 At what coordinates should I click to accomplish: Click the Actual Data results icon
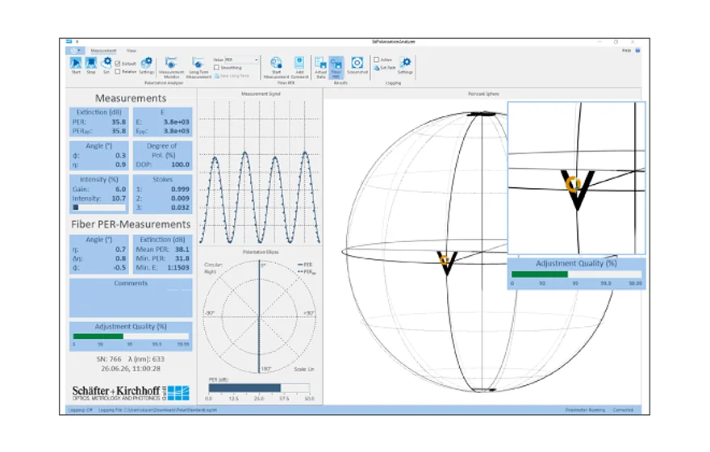[320, 62]
